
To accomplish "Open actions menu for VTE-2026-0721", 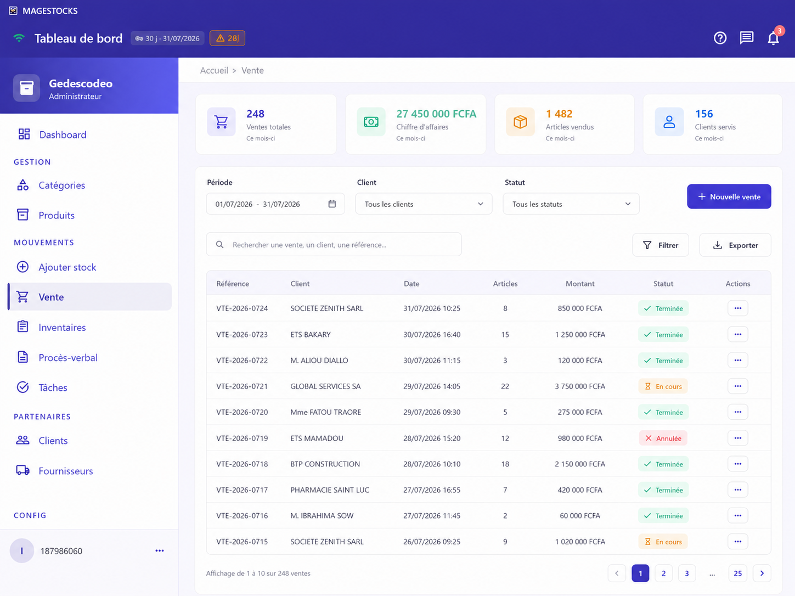I will [x=738, y=386].
